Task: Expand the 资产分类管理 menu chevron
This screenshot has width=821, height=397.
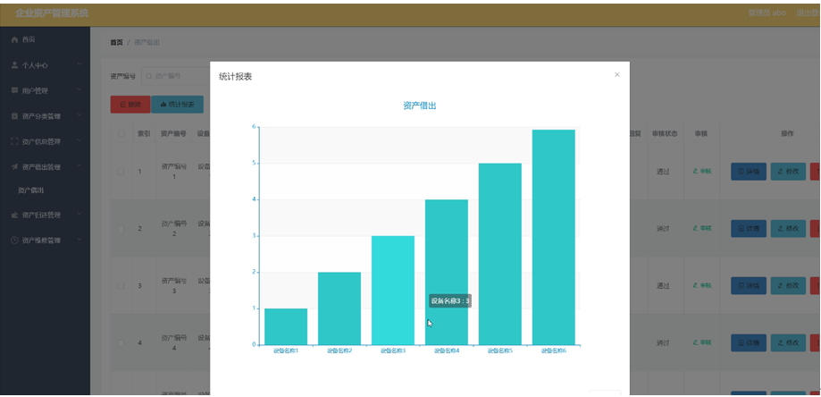Action: tap(80, 115)
